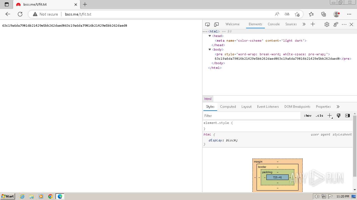Collapse the head node in DOM tree
Image resolution: width=357 pixels, height=200 pixels.
210,36
